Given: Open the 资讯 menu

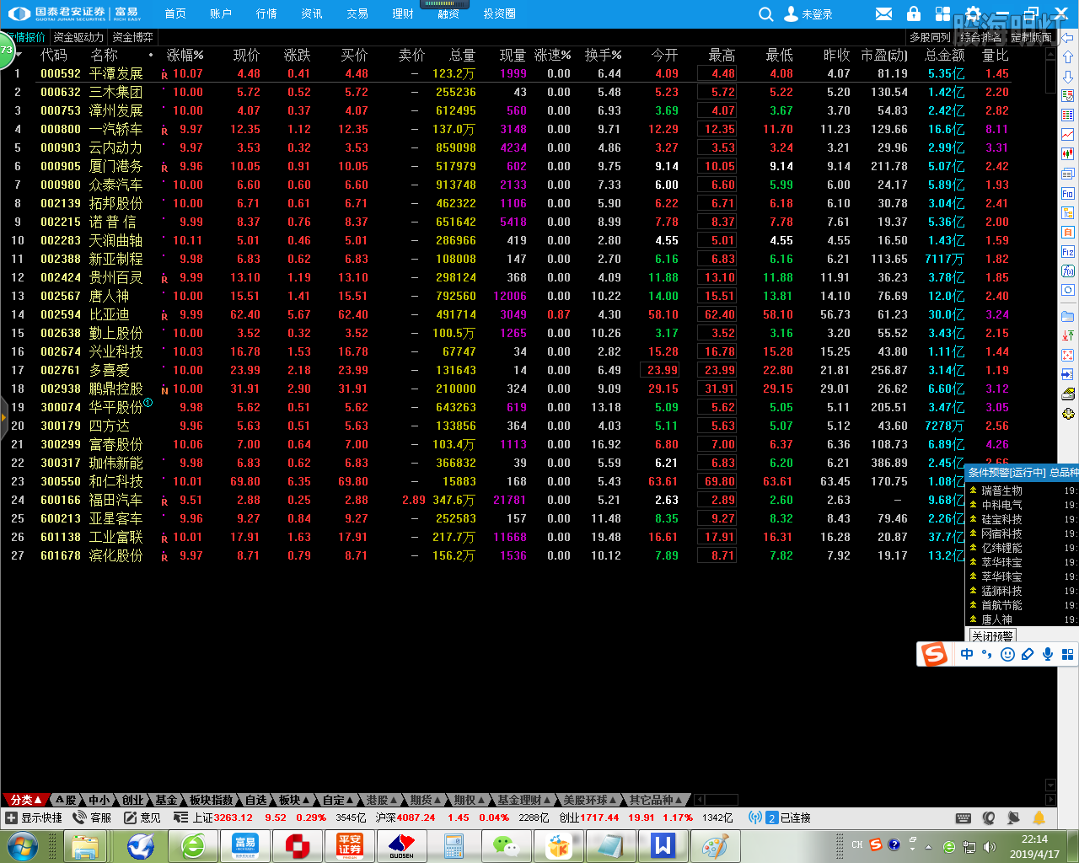Looking at the screenshot, I should (312, 14).
